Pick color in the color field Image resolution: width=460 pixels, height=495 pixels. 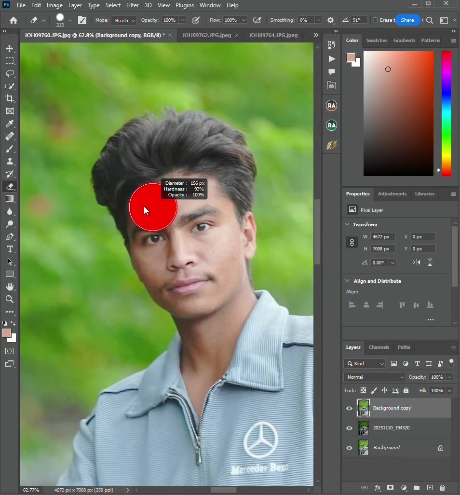tap(398, 114)
